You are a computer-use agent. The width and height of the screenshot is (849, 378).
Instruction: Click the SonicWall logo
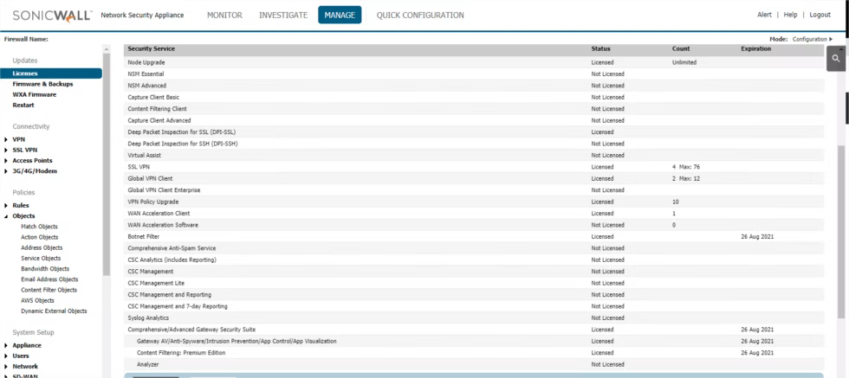tap(53, 16)
